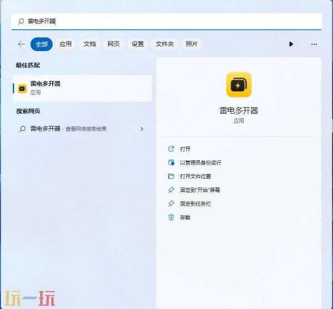Viewport: 333px width, 309px height.
Task: Choose 打开文件位置
Action: click(195, 176)
